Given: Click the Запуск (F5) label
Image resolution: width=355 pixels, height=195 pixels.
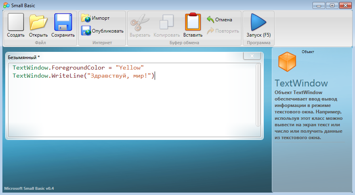Looking at the screenshot, I should tap(258, 35).
